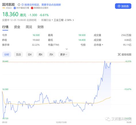Screen dimensions: 136x125
Task: Switch to the 财务 tab
Action: tap(40, 27)
